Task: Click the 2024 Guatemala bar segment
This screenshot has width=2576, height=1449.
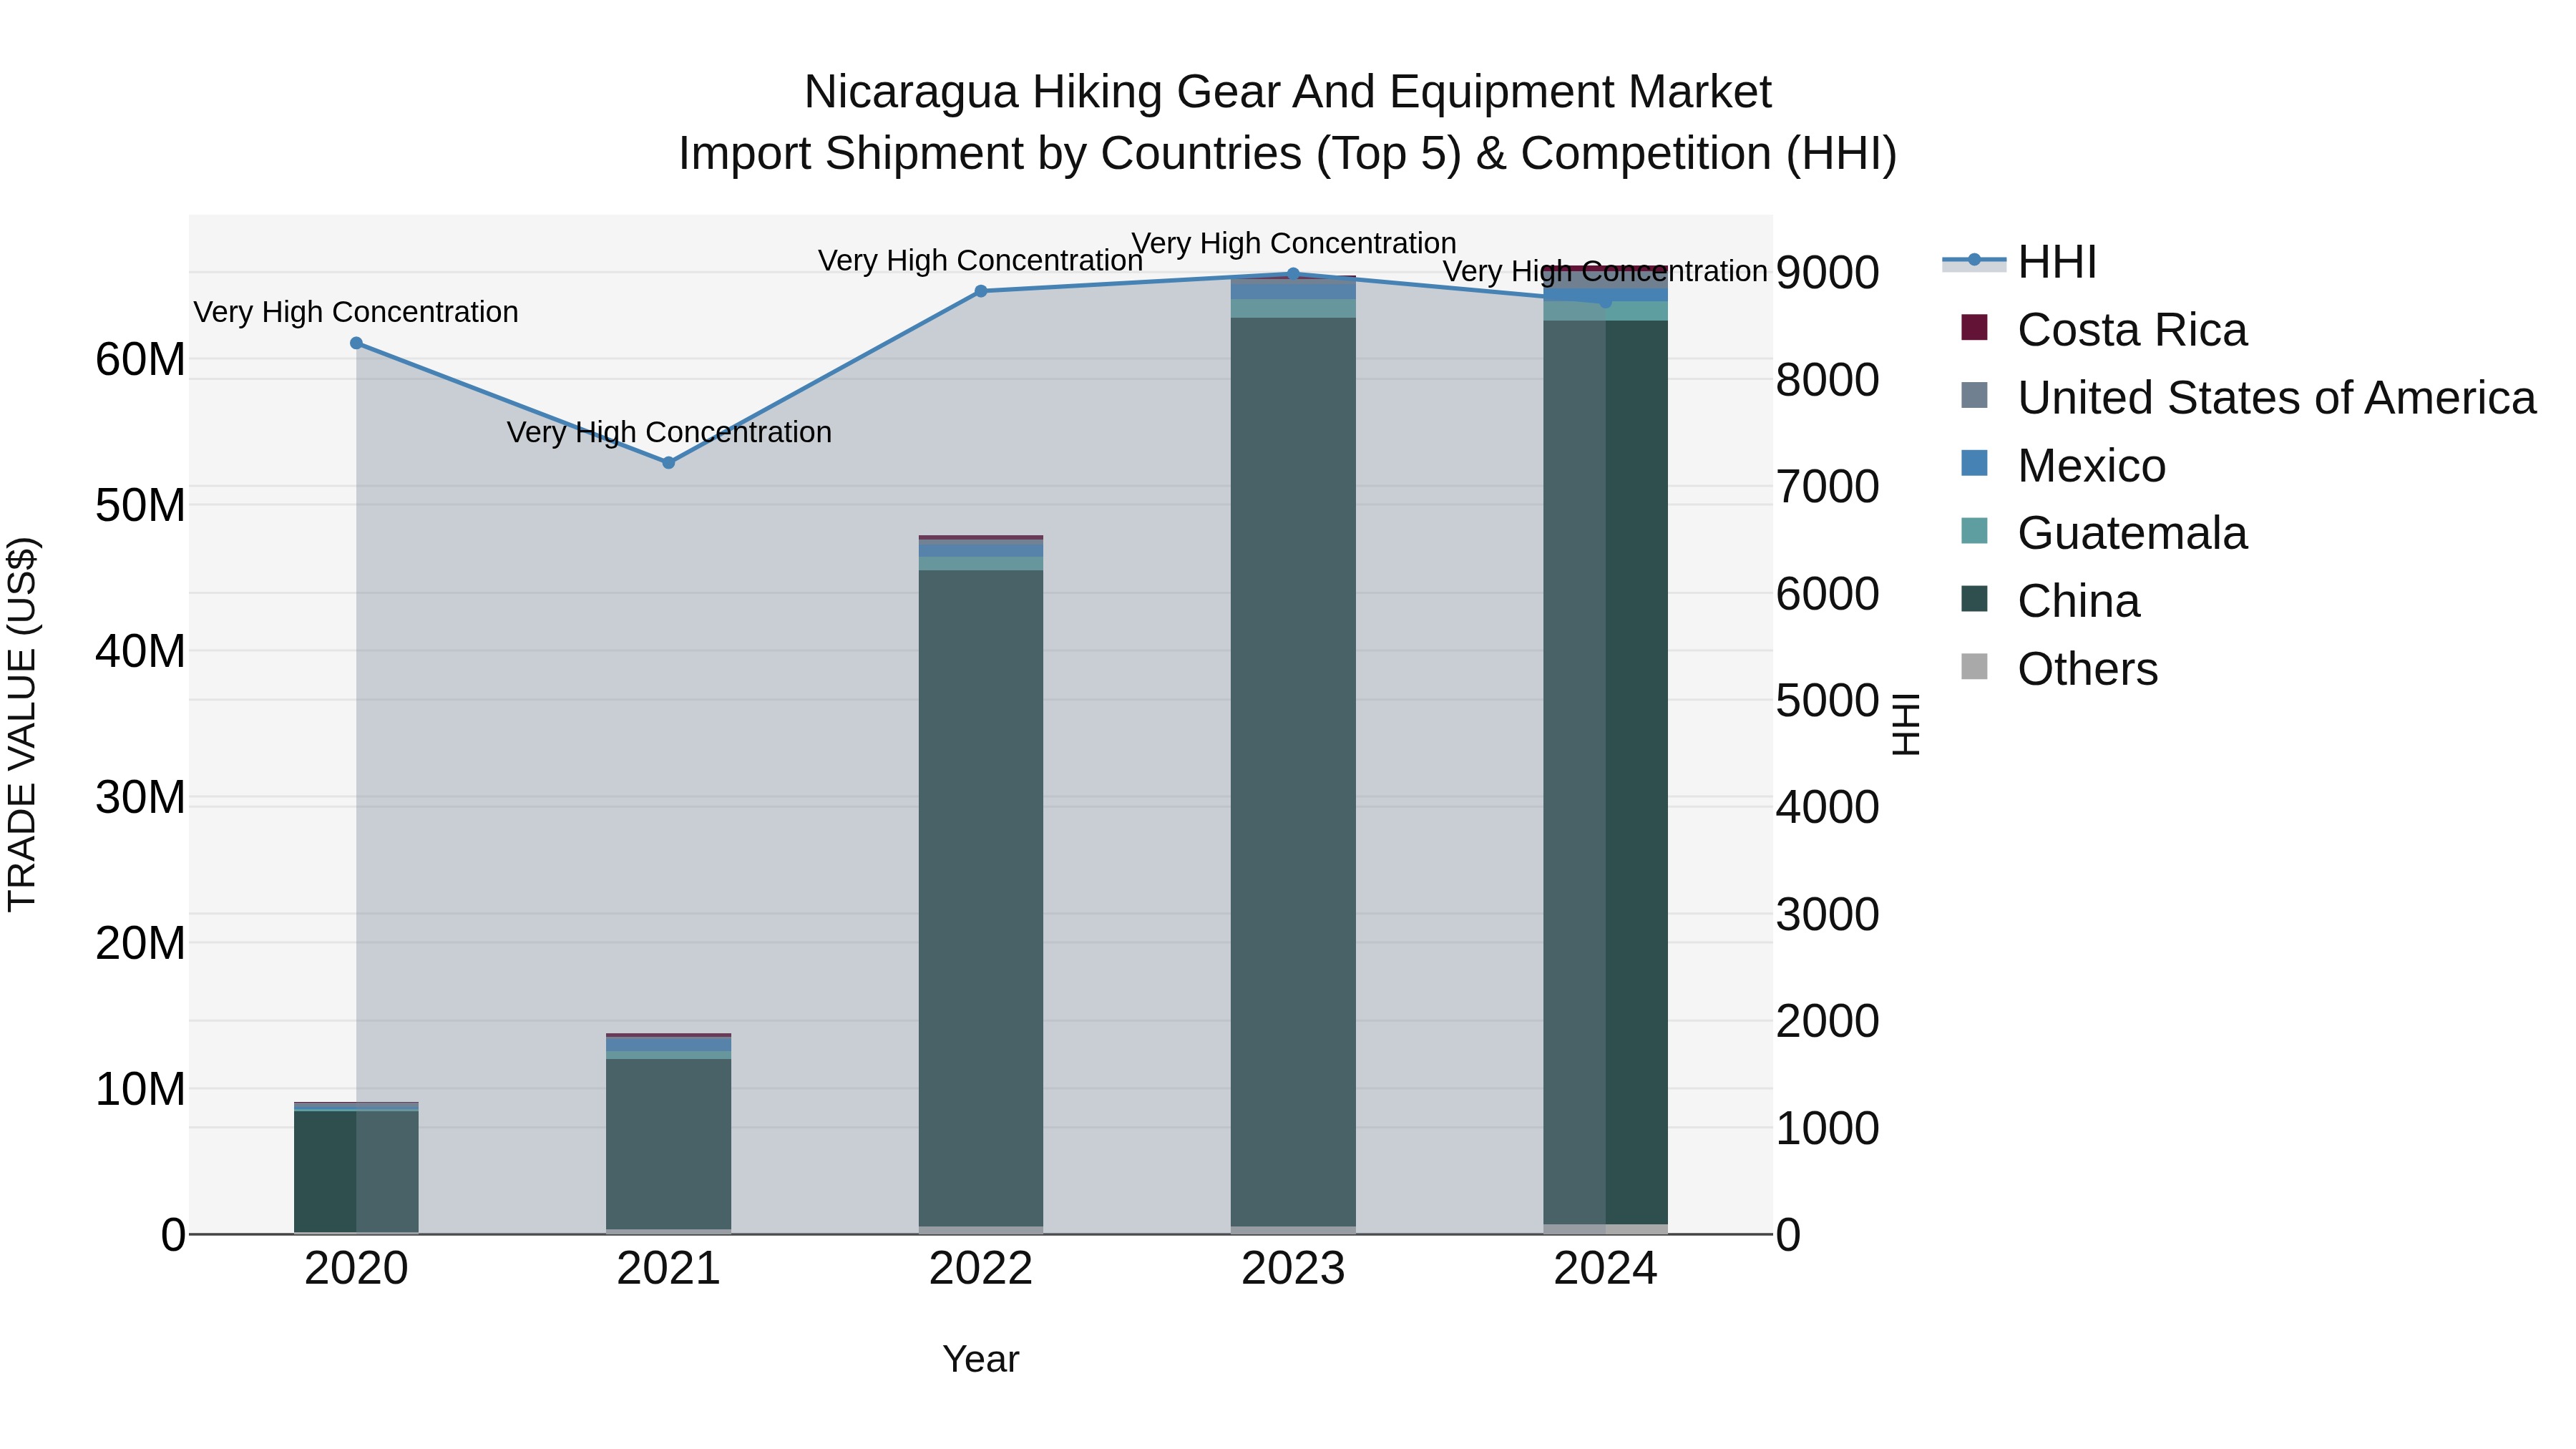Action: coord(1605,311)
